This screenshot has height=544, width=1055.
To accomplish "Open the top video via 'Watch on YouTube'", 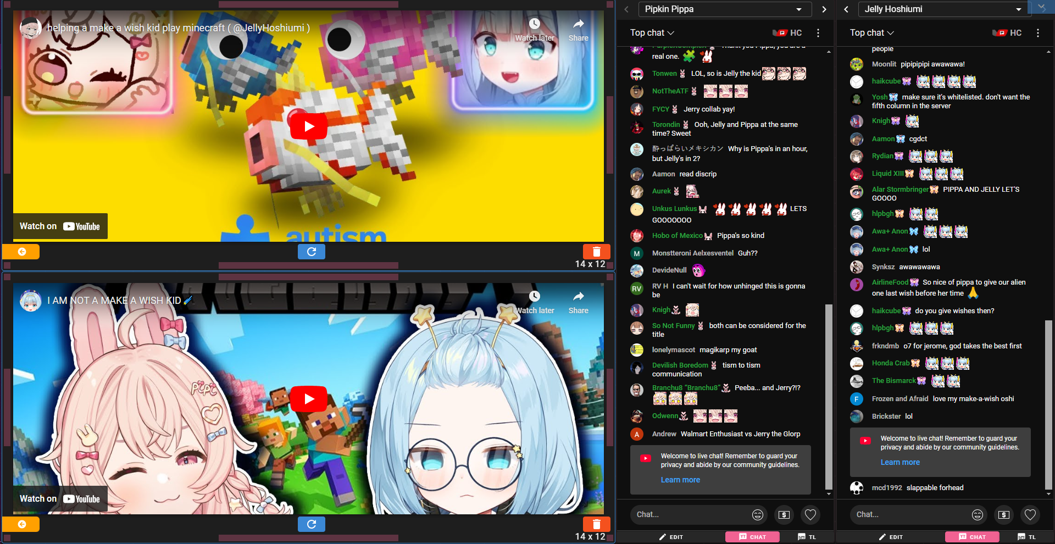I will [60, 226].
